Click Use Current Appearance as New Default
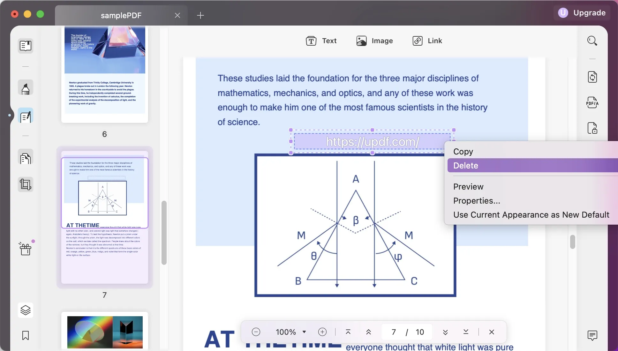 tap(531, 215)
